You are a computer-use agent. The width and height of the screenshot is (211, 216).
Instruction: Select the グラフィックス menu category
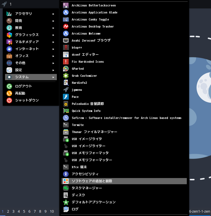click(x=31, y=35)
